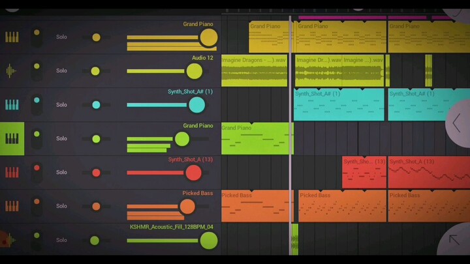Screen dimensions: 470x264
Task: Select the Synth_Shot_A (13) red keyboard icon
Action: pyautogui.click(x=12, y=172)
